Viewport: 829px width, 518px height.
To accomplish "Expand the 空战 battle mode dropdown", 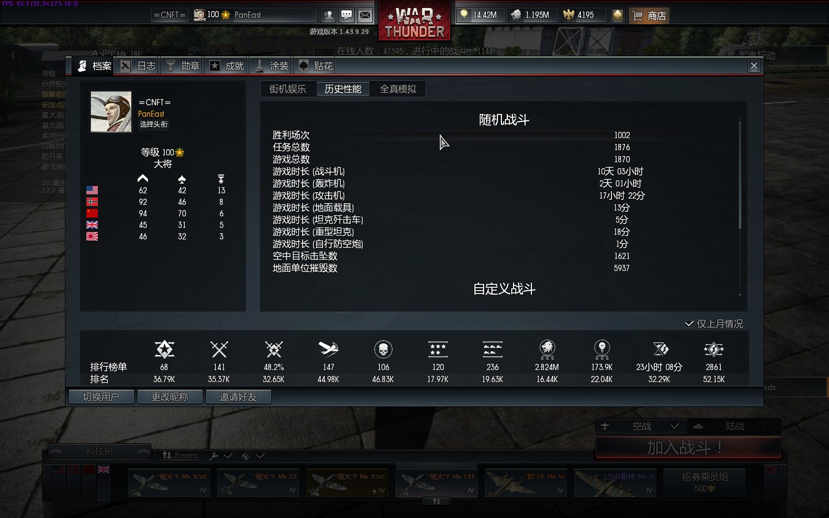I will (675, 426).
